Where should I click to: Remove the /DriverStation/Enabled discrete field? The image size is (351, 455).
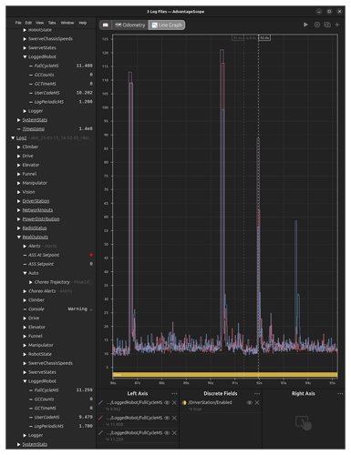257,402
